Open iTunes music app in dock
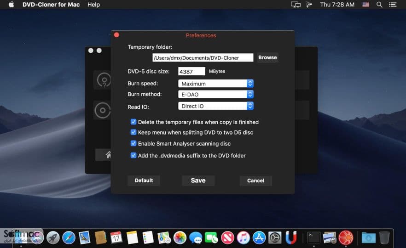The image size is (406, 248). point(244,237)
